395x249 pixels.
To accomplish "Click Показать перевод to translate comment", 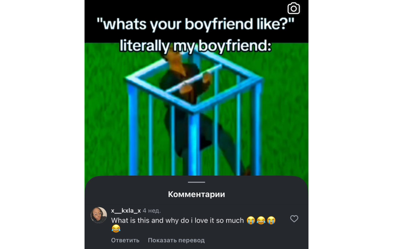I will tap(176, 240).
